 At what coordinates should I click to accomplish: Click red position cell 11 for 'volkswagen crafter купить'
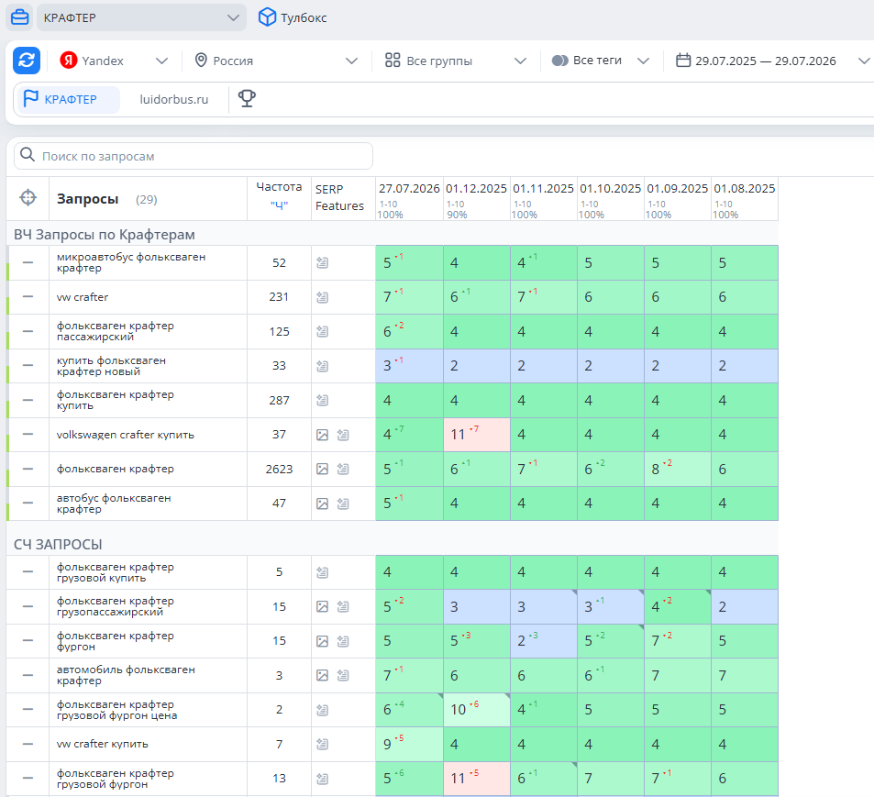point(477,435)
